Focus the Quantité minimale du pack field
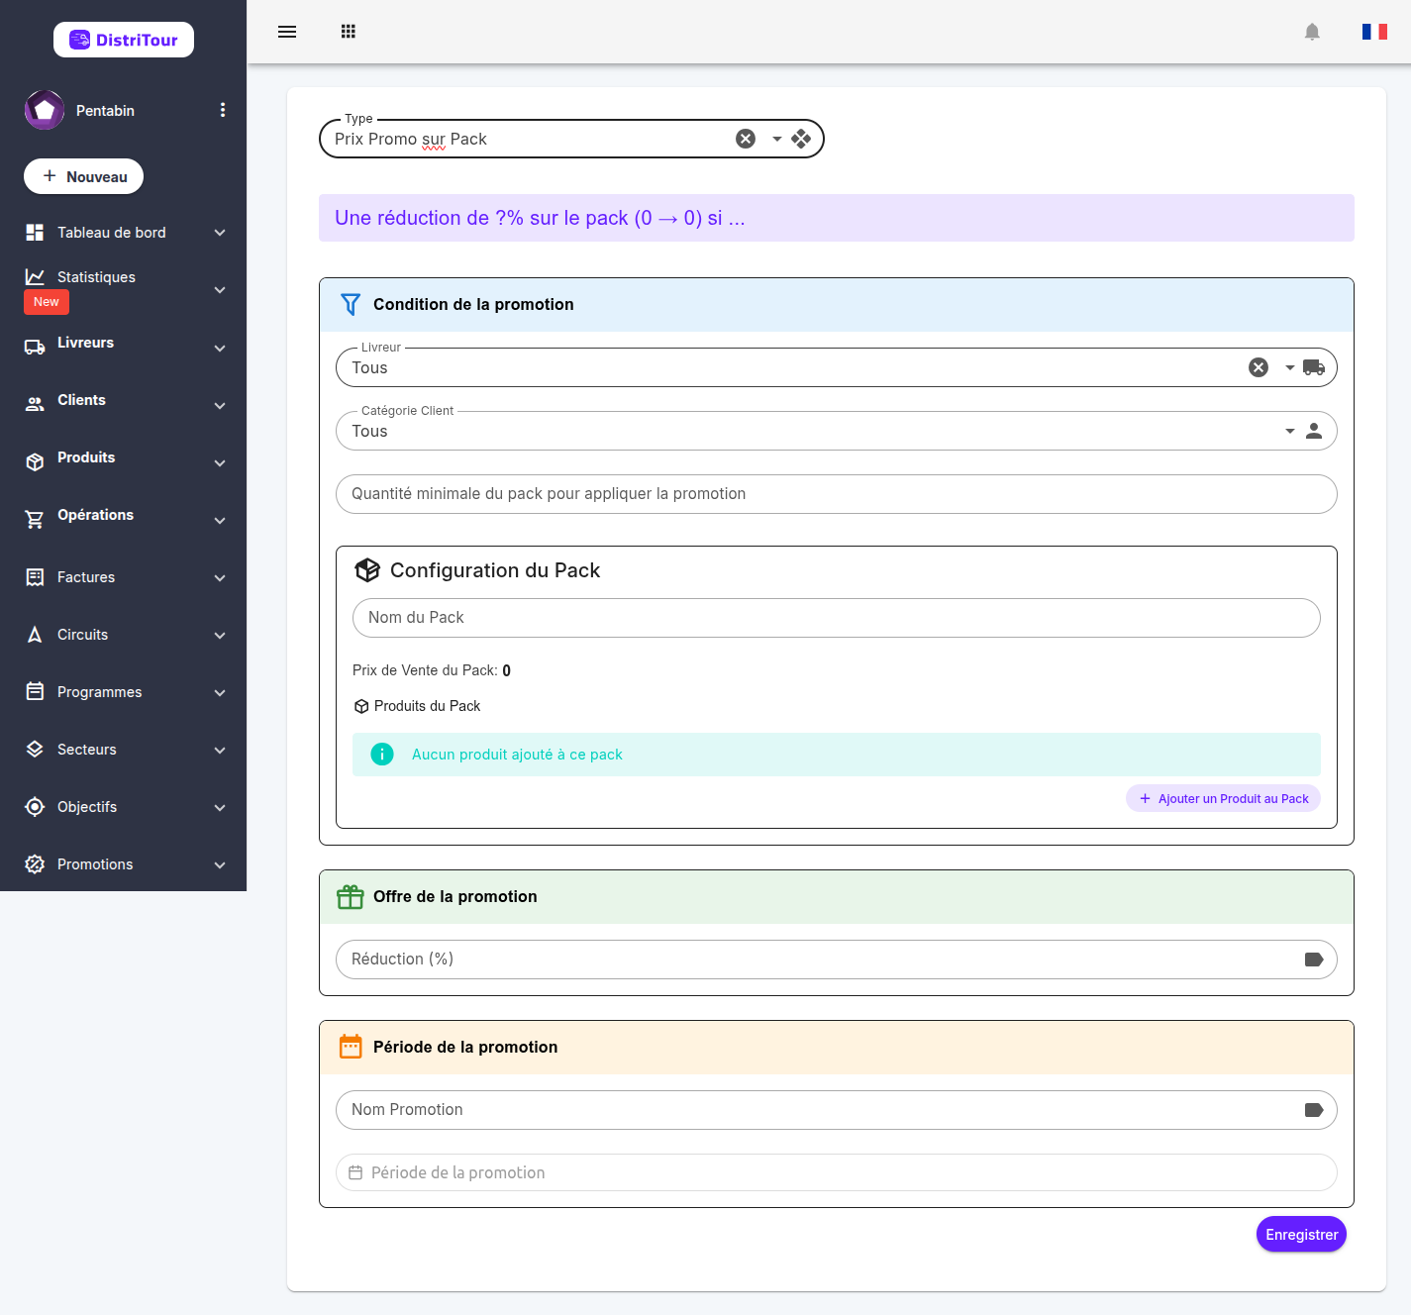 (x=837, y=494)
